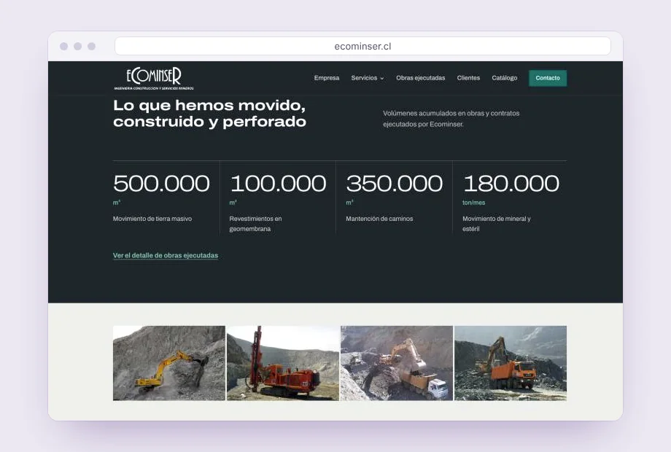The height and width of the screenshot is (452, 671).
Task: Click the green Contacto button
Action: 547,78
